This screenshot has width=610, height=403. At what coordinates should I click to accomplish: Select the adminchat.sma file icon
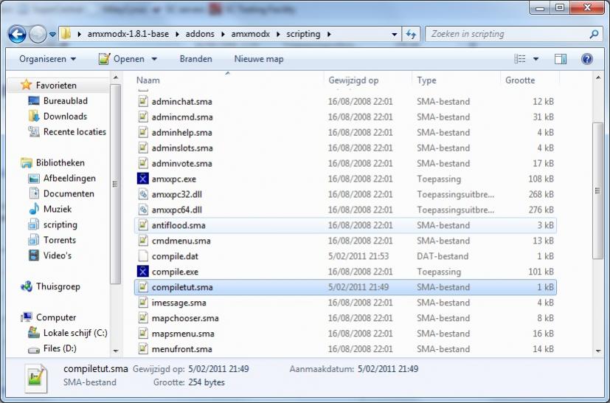point(143,102)
